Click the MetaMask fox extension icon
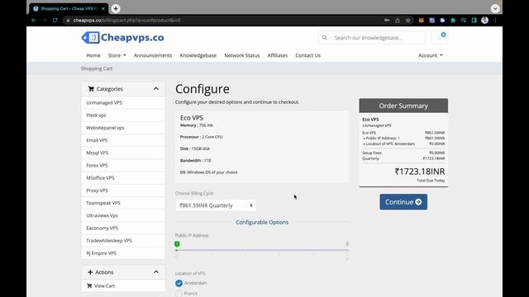Viewport: 529px width, 297px height. pos(421,20)
